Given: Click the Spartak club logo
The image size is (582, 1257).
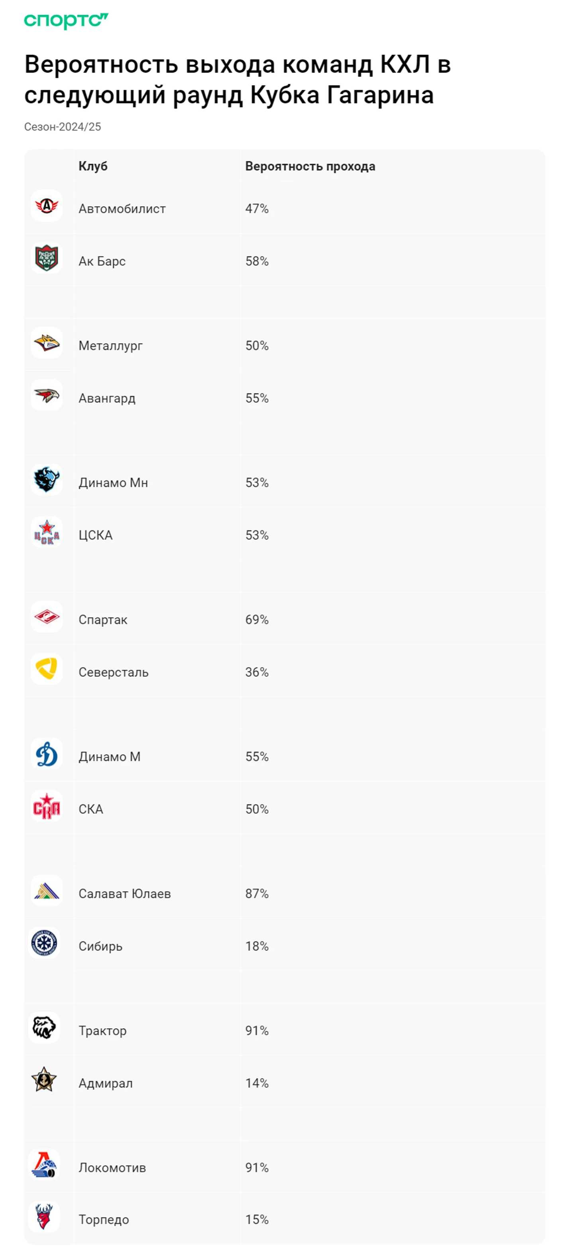Looking at the screenshot, I should (x=47, y=617).
